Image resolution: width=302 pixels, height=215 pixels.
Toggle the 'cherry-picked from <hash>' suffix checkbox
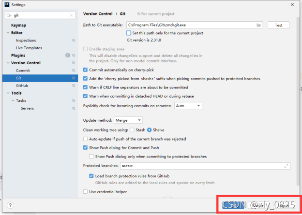pyautogui.click(x=85, y=79)
